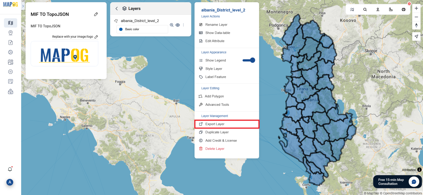Select the add location marker tool

pyautogui.click(x=378, y=9)
